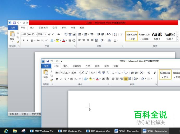Apply strikethrough in 文档2 window
The width and height of the screenshot is (180, 134).
tap(72, 79)
